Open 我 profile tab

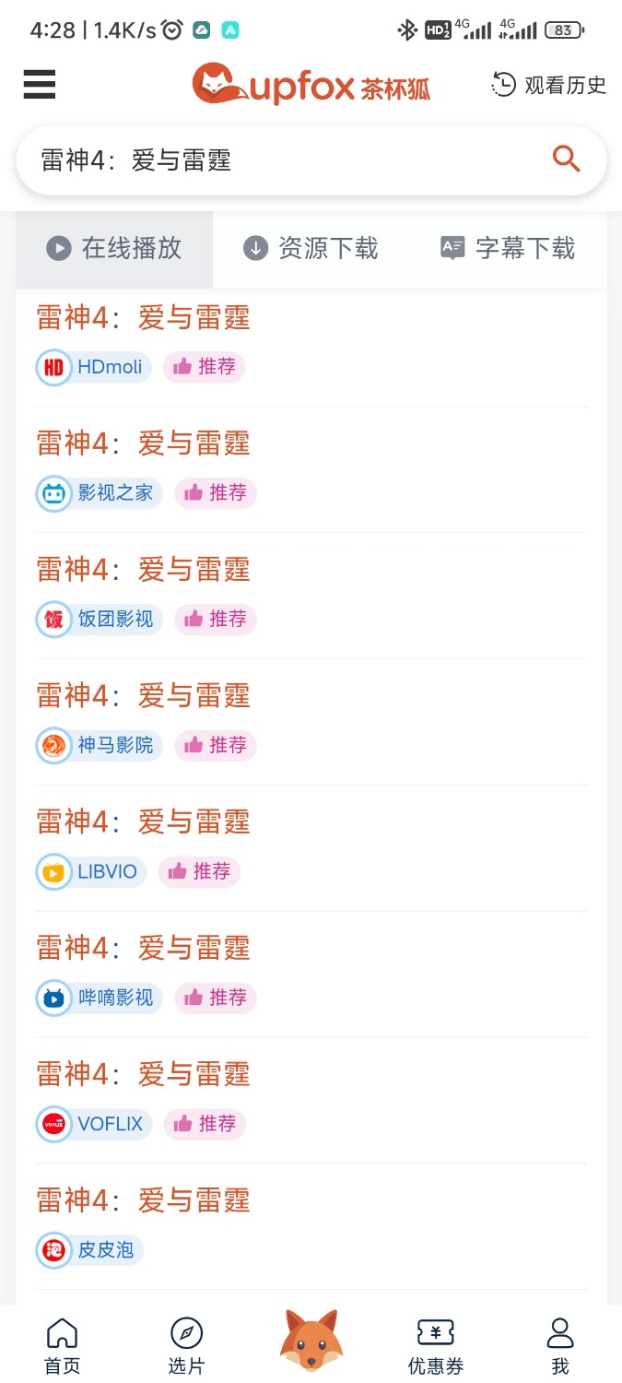click(560, 1346)
